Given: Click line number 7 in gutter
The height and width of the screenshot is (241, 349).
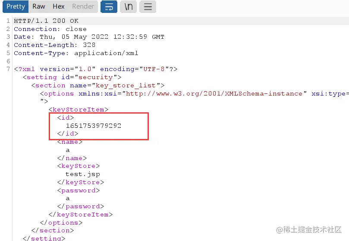Looking at the screenshot, I should (x=8, y=69).
